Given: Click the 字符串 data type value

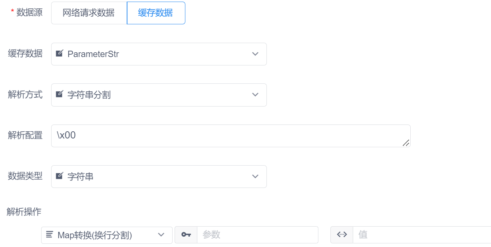Looking at the screenshot, I should [80, 176].
